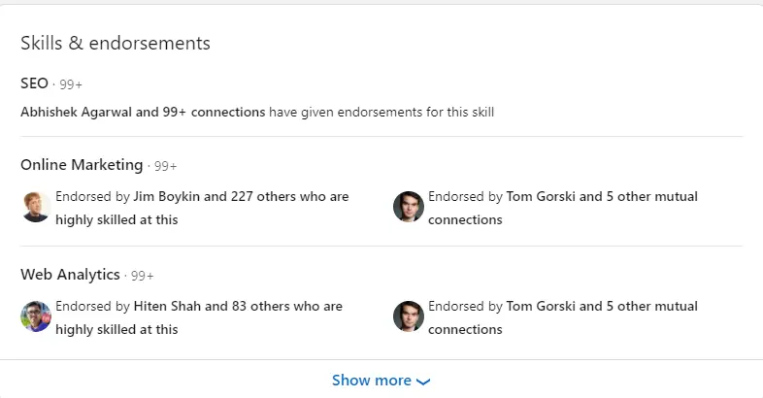Open the Web Analytics skill
The width and height of the screenshot is (763, 398).
(70, 275)
